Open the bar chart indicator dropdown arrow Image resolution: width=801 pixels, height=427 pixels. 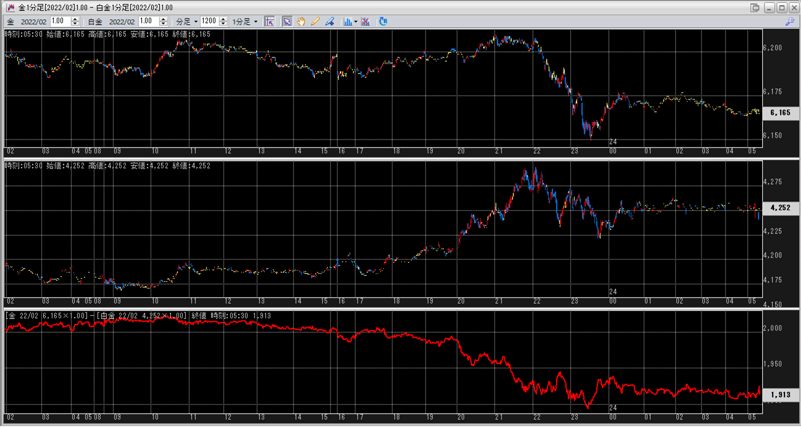(356, 22)
